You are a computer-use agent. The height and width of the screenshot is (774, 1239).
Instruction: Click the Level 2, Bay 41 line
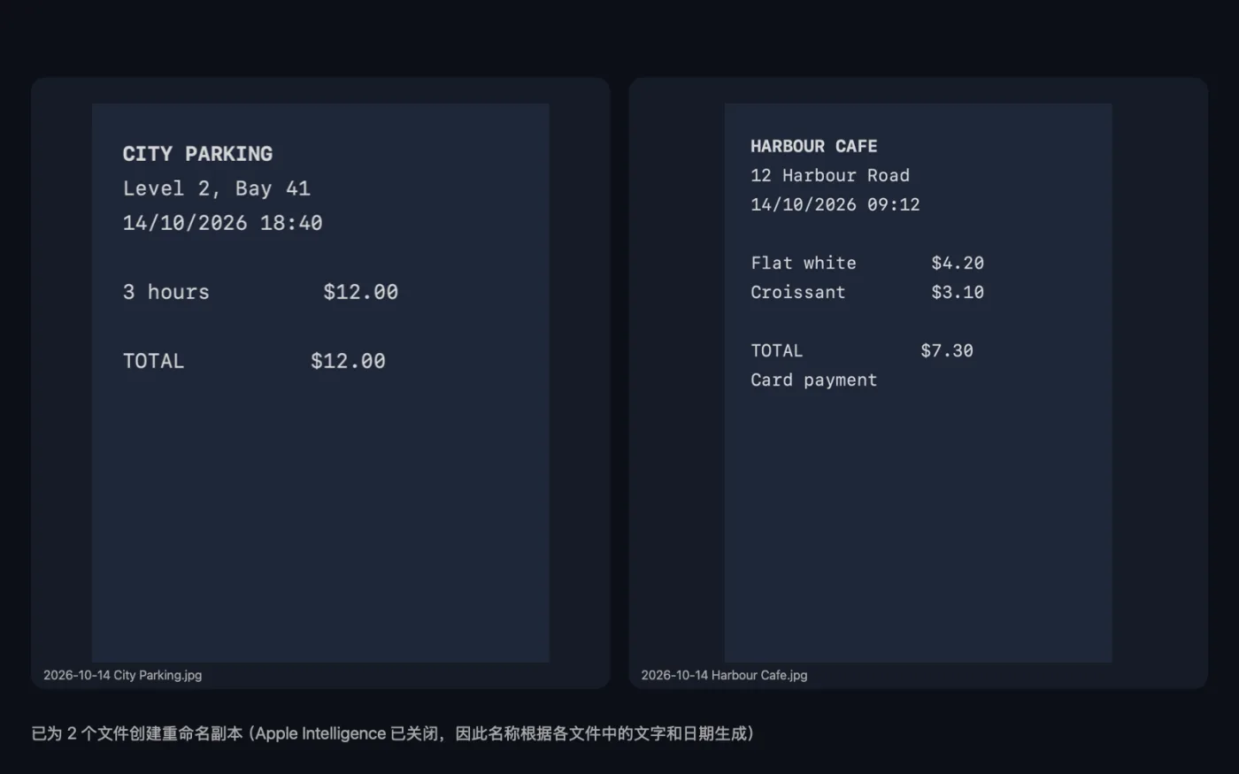tap(217, 188)
